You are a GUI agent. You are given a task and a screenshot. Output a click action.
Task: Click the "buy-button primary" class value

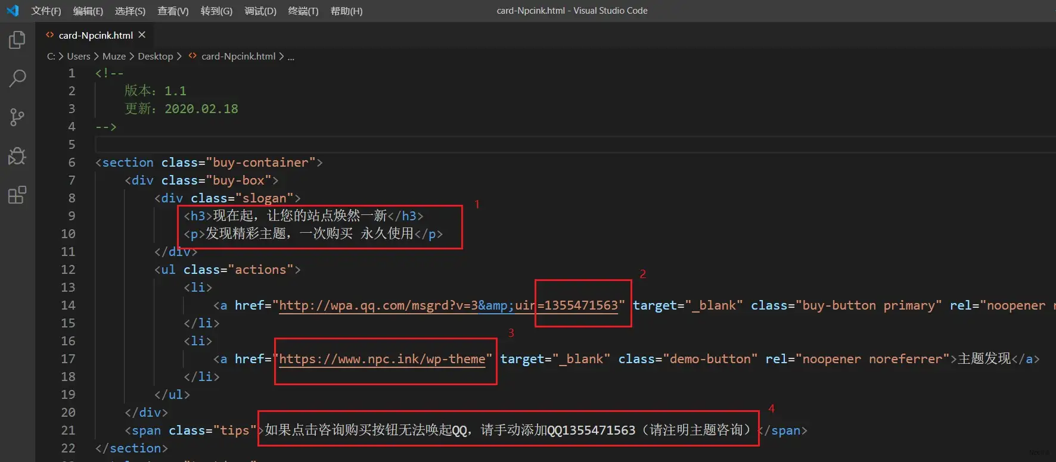(868, 305)
